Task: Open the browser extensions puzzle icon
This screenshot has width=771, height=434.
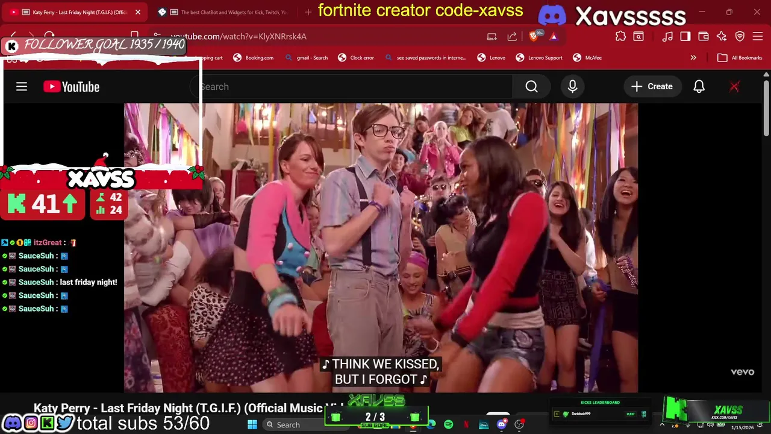Action: coord(620,37)
